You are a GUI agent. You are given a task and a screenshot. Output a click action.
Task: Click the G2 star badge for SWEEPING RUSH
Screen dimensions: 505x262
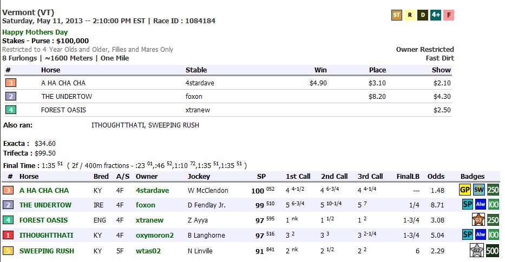pos(476,251)
